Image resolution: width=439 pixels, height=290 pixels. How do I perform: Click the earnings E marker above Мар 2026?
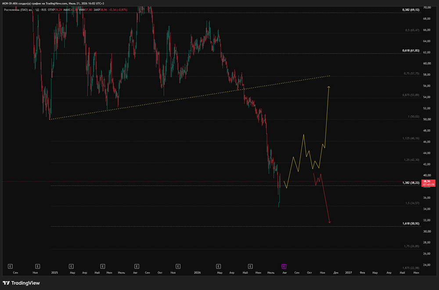(218, 266)
